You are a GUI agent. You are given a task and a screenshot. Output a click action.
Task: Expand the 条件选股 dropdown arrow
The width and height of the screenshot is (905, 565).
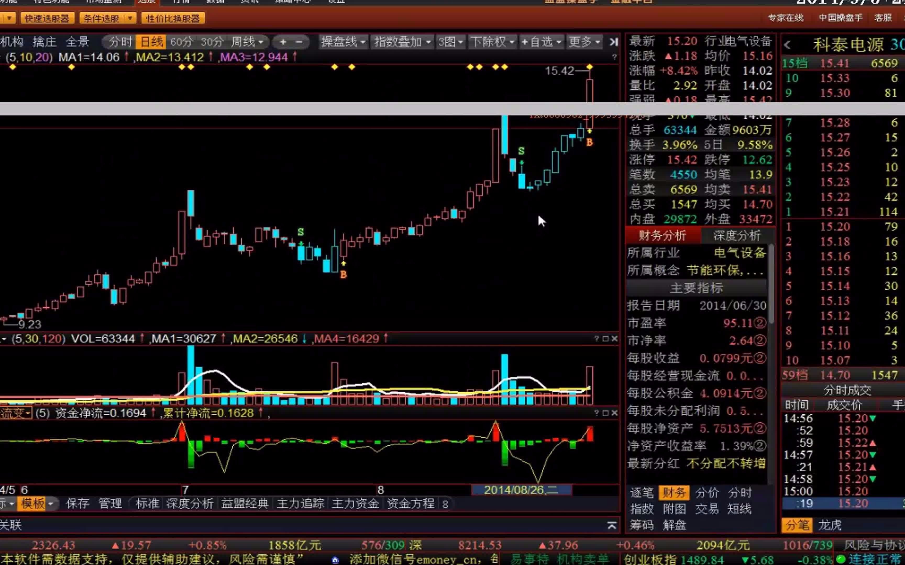(130, 18)
